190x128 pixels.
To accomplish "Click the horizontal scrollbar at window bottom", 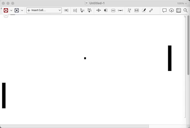I will tap(74, 126).
